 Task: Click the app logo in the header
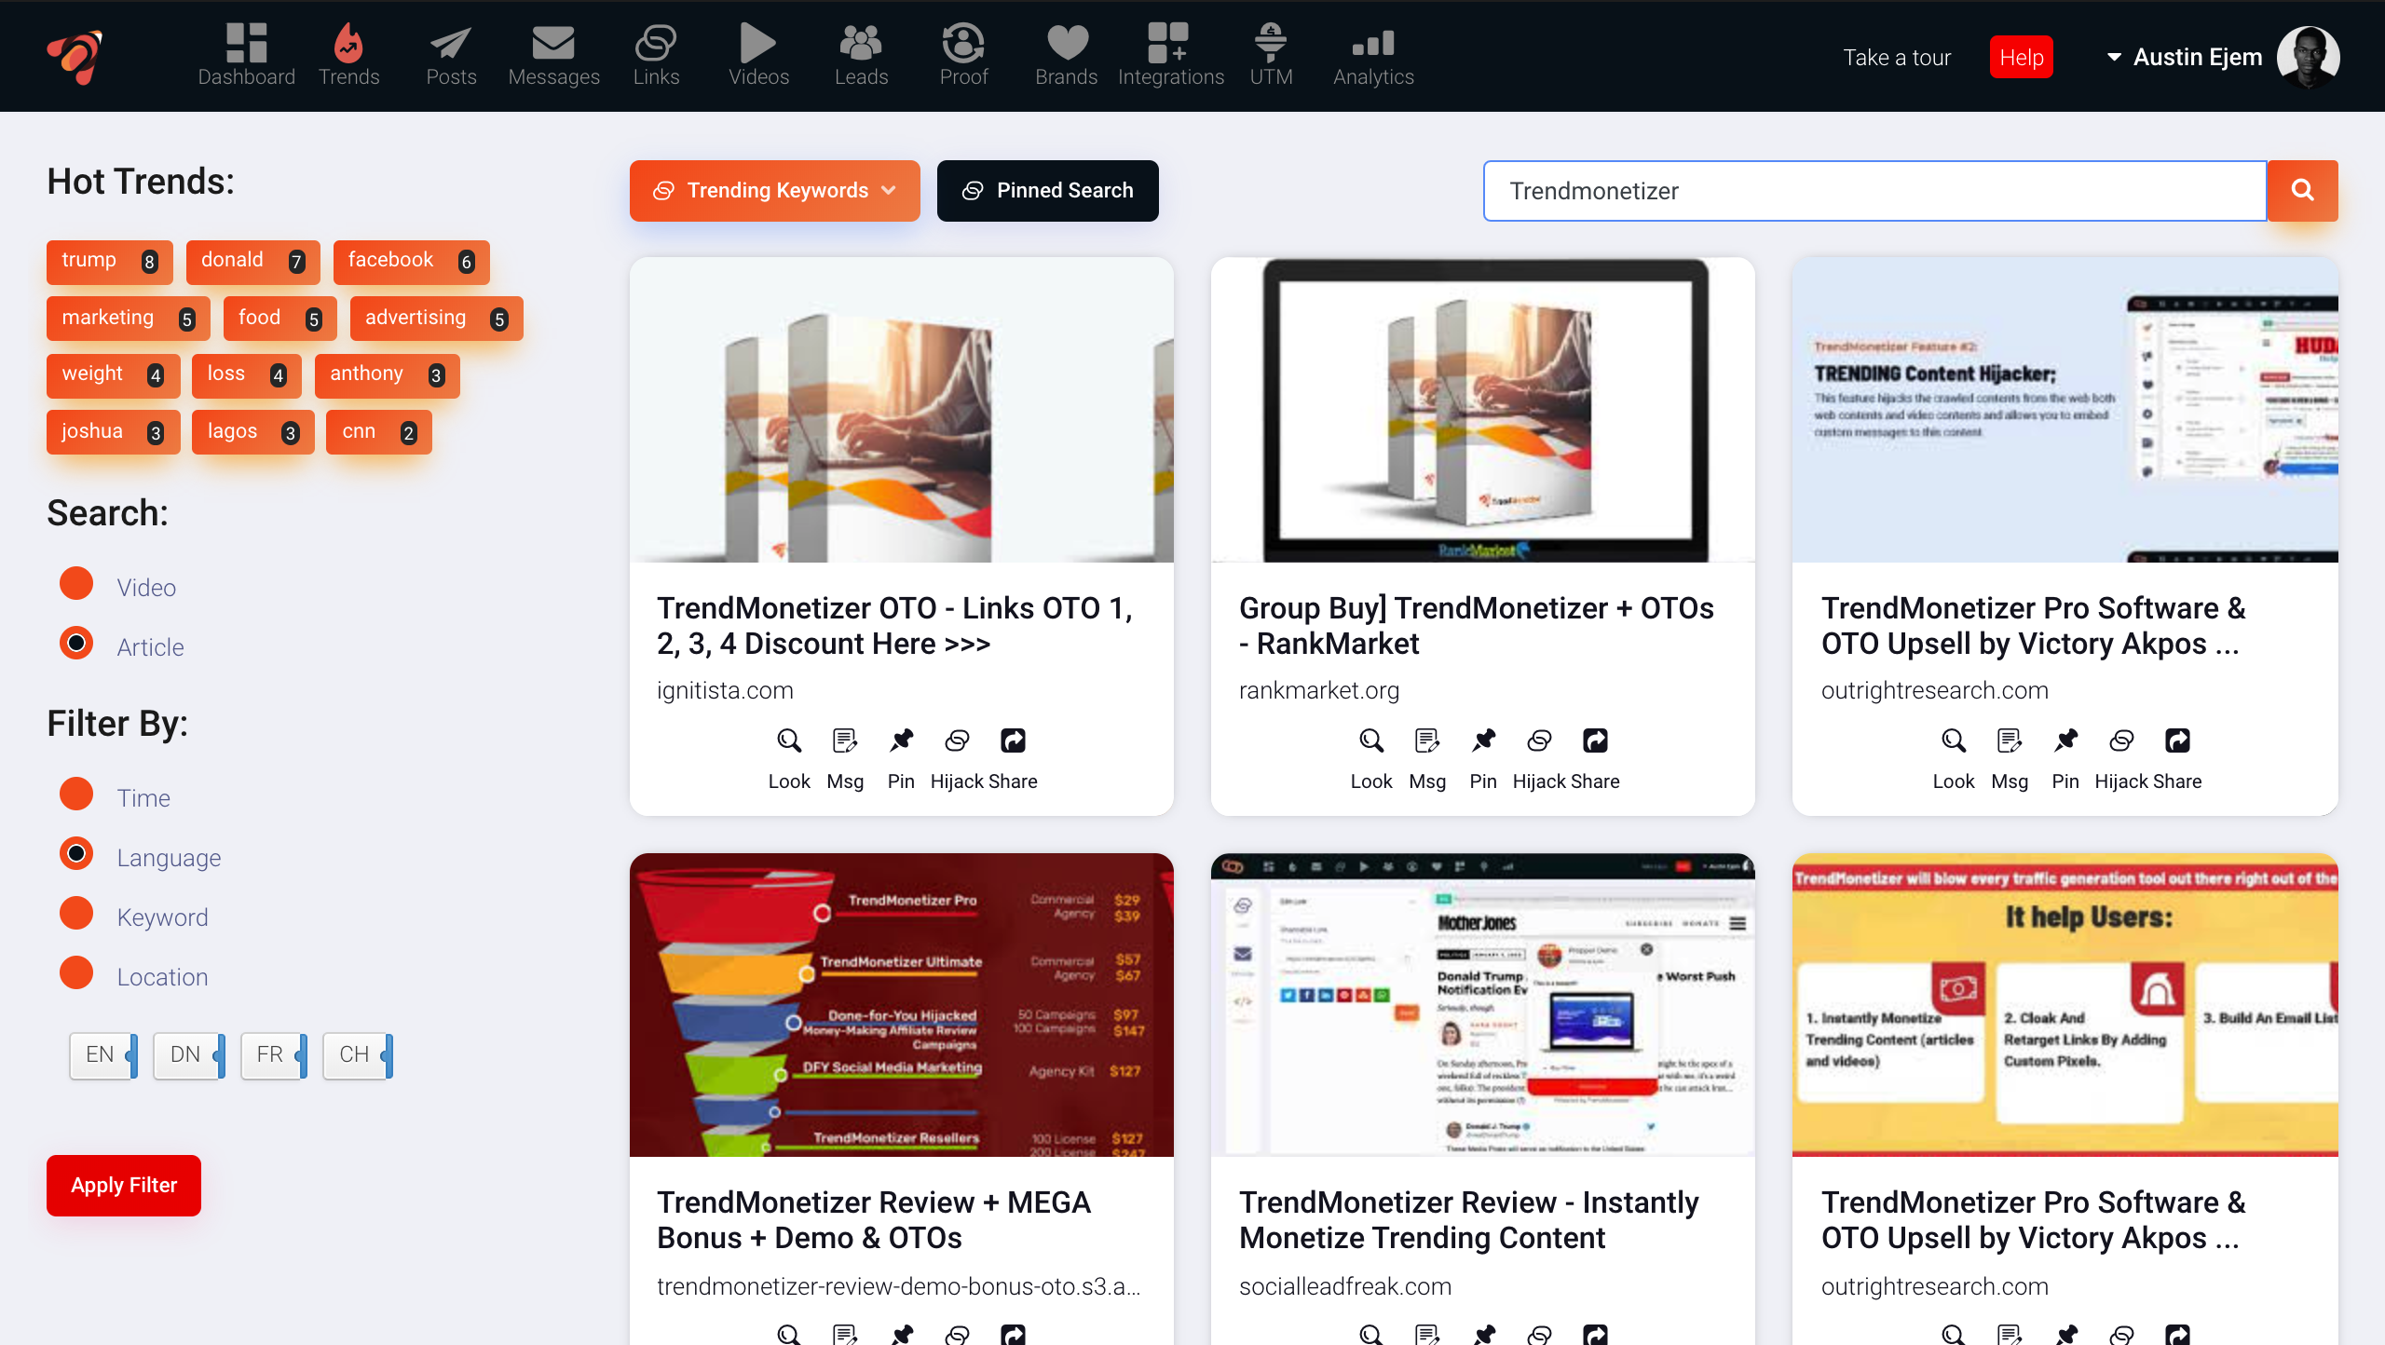(75, 56)
